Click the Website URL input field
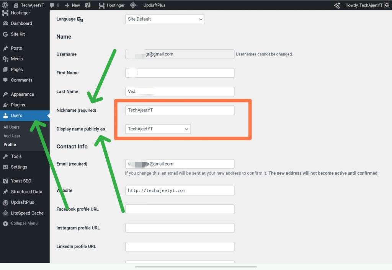The height and width of the screenshot is (270, 392). click(x=180, y=190)
